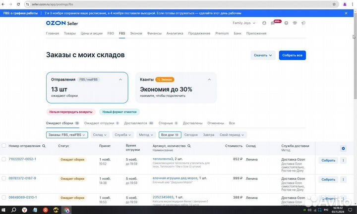Search by shipment number magnifier icon
Screen dimensions: 357x214
tap(44, 146)
